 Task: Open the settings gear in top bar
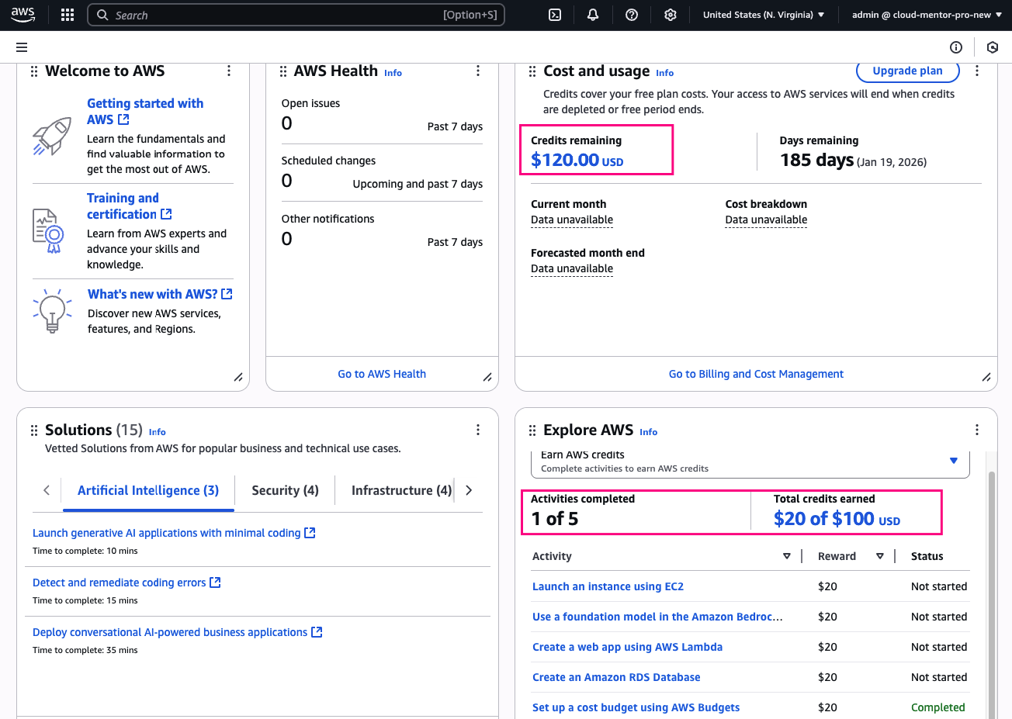(x=671, y=15)
